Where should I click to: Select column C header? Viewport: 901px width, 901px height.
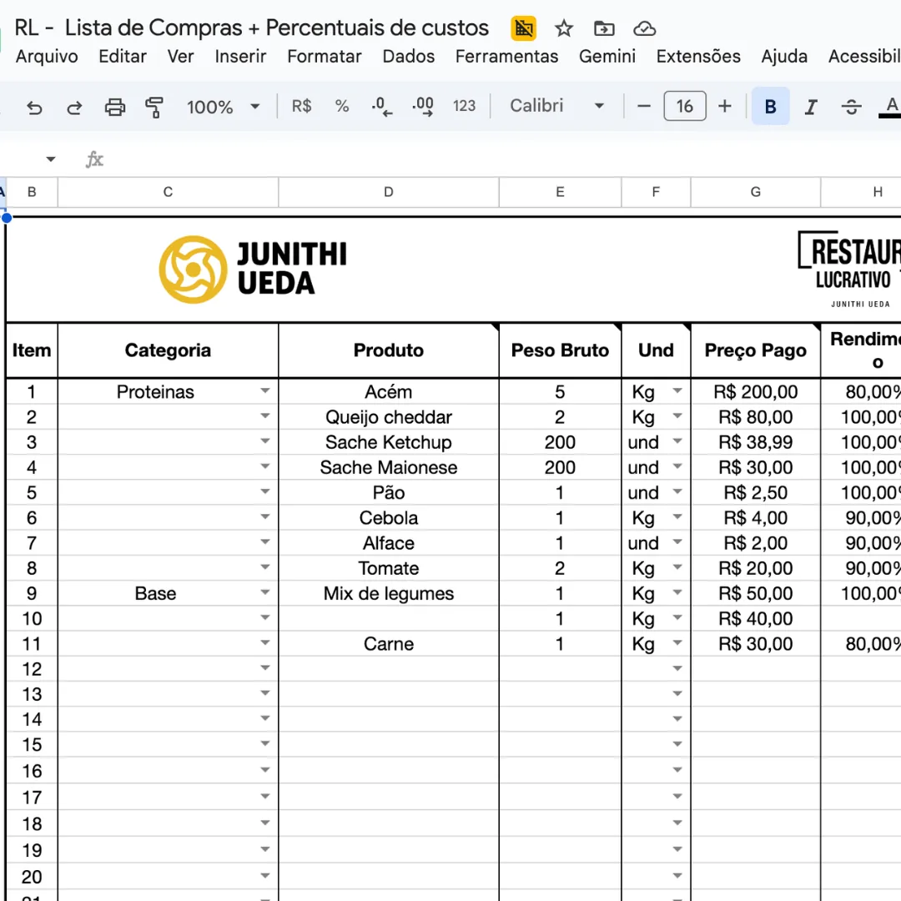(x=168, y=192)
